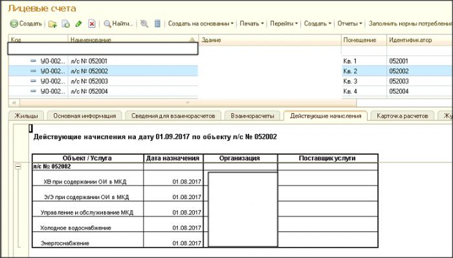The image size is (453, 258).
Task: Edit current item with the green pencil icon
Action: (78, 24)
